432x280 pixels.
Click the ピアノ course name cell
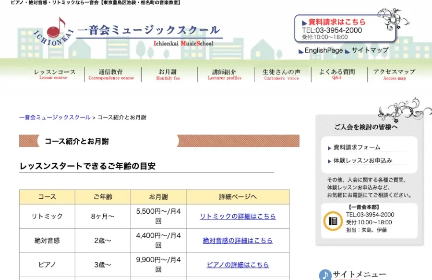(x=47, y=265)
